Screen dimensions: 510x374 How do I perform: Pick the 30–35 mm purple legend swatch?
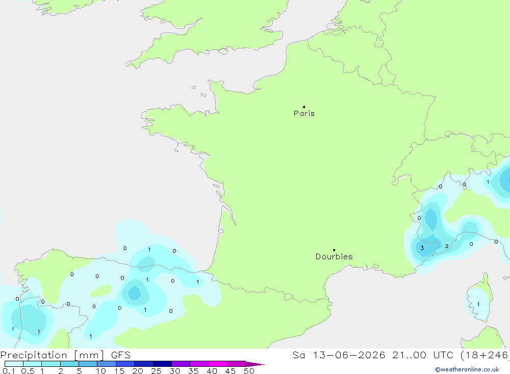coord(181,364)
